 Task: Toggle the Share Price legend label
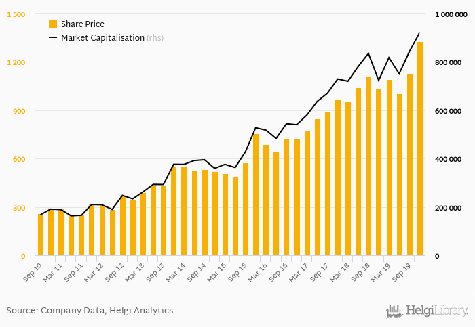pyautogui.click(x=82, y=24)
